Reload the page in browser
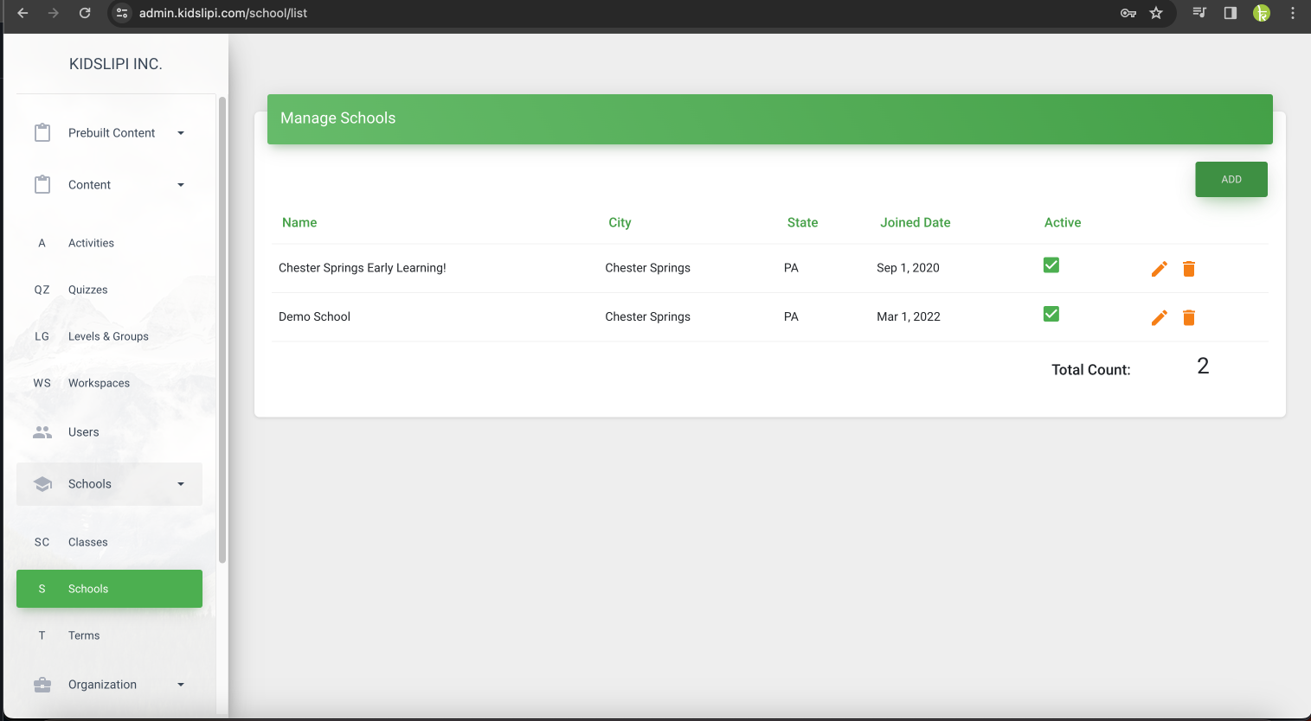The height and width of the screenshot is (721, 1311). point(85,13)
